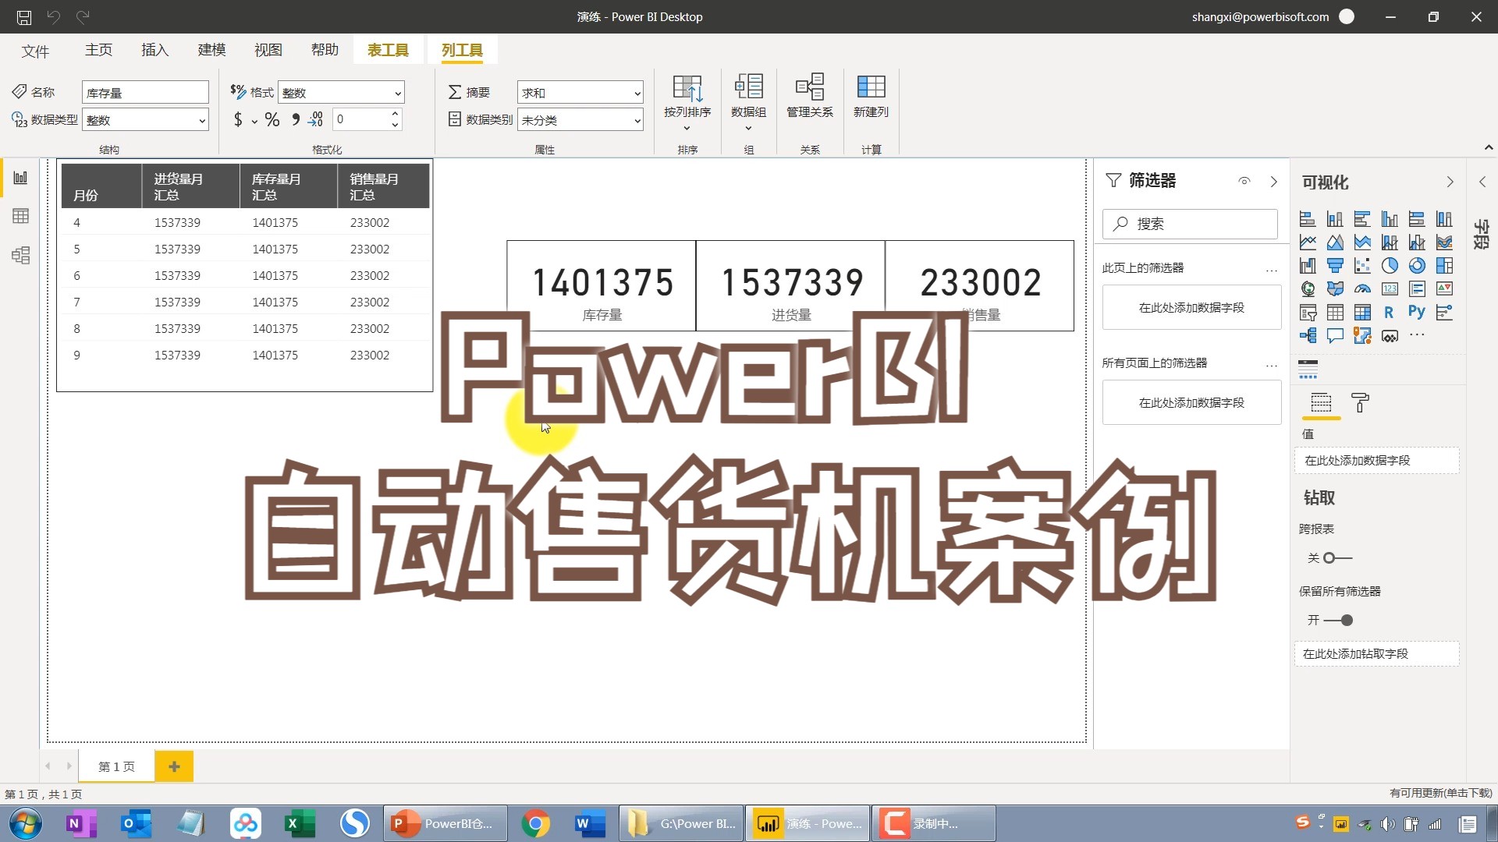Expand the 数据类别 dropdown showing 未分类

point(580,119)
